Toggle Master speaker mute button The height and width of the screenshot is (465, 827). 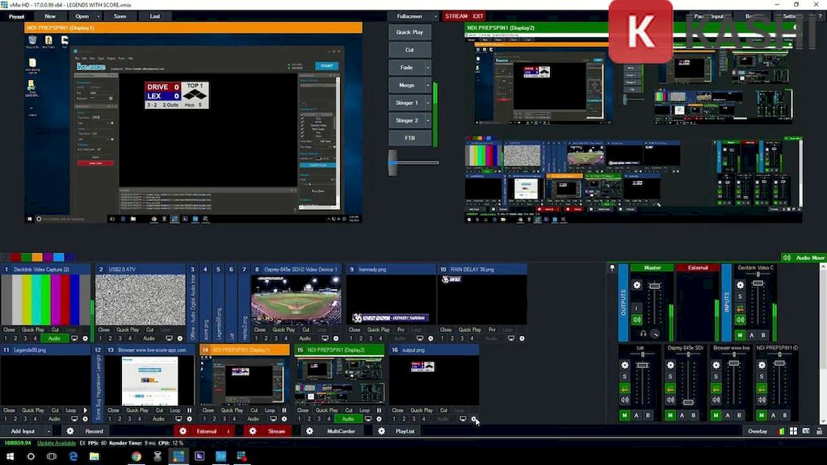[636, 320]
